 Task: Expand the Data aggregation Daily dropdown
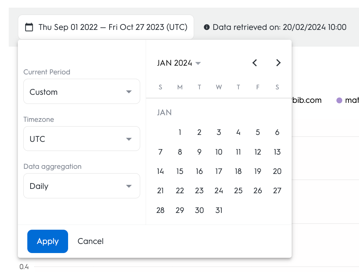point(82,186)
